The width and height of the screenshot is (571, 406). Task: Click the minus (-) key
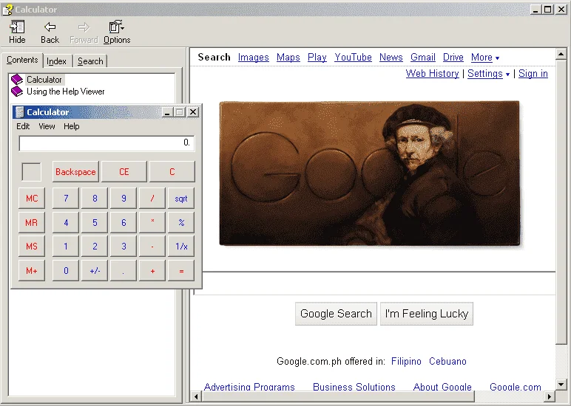click(x=152, y=247)
